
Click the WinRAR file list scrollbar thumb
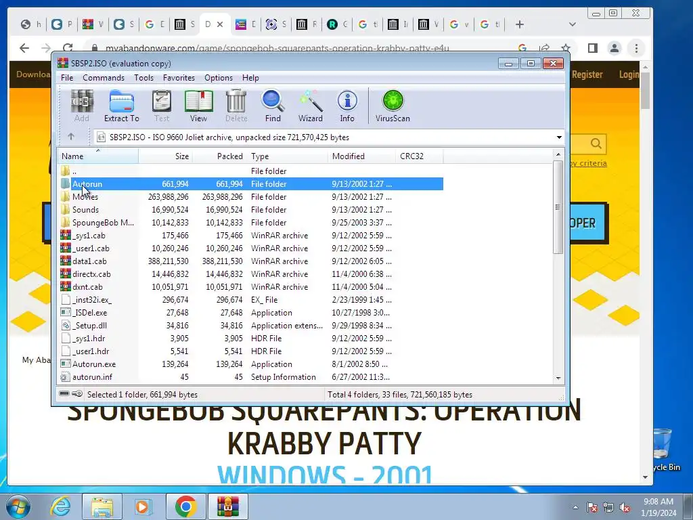[x=558, y=207]
